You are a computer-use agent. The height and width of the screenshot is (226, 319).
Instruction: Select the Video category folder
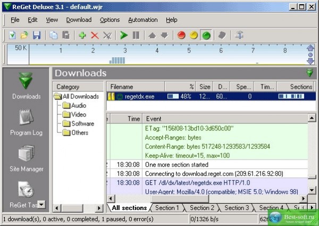click(x=74, y=114)
